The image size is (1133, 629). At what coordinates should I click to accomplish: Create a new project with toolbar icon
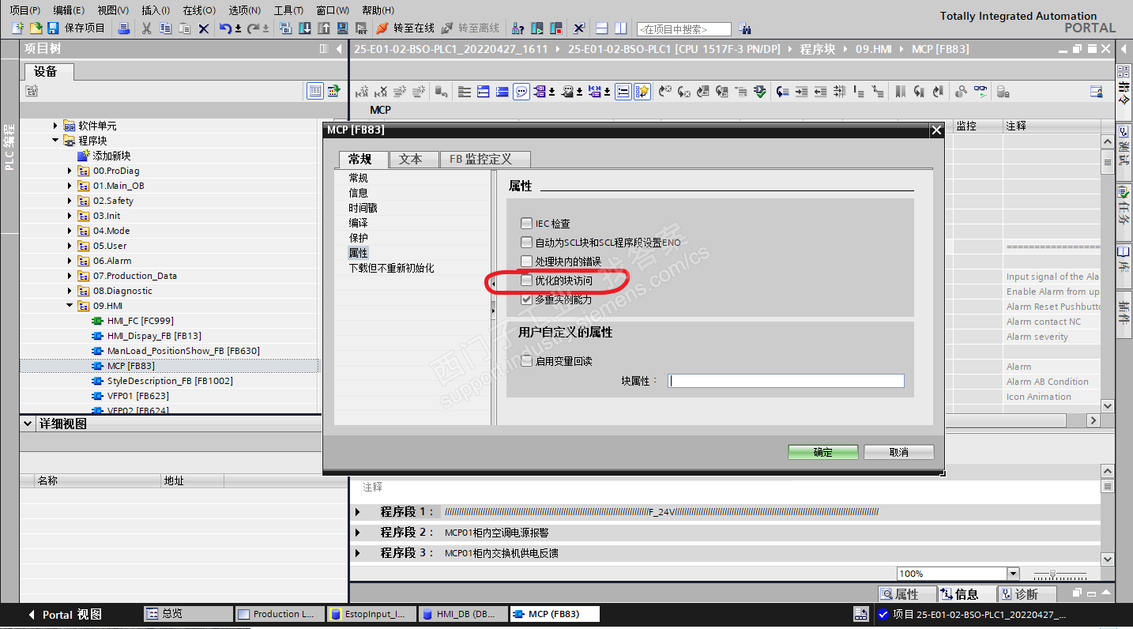[x=18, y=28]
